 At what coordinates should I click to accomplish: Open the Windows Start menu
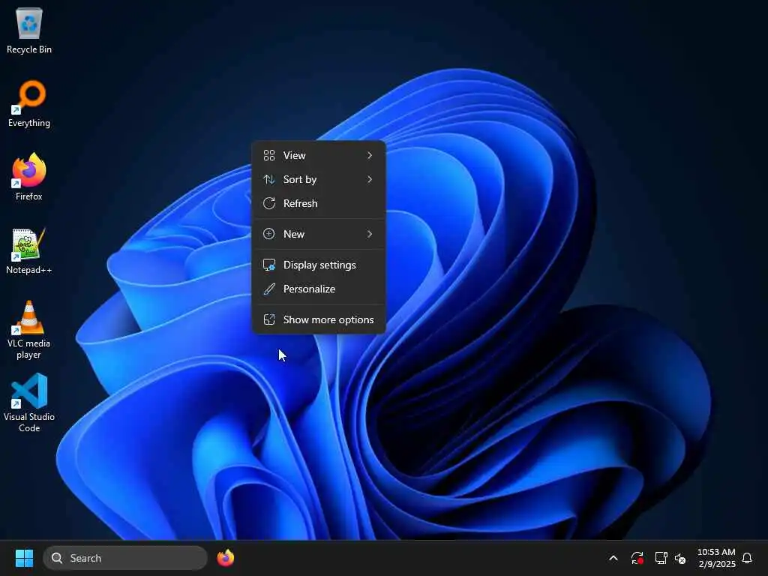tap(24, 558)
